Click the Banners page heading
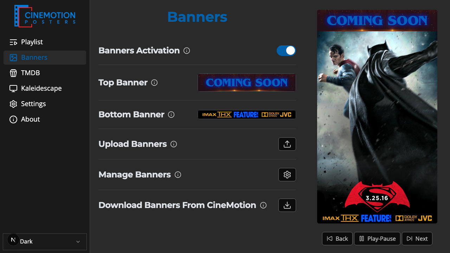The width and height of the screenshot is (450, 253). tap(197, 17)
